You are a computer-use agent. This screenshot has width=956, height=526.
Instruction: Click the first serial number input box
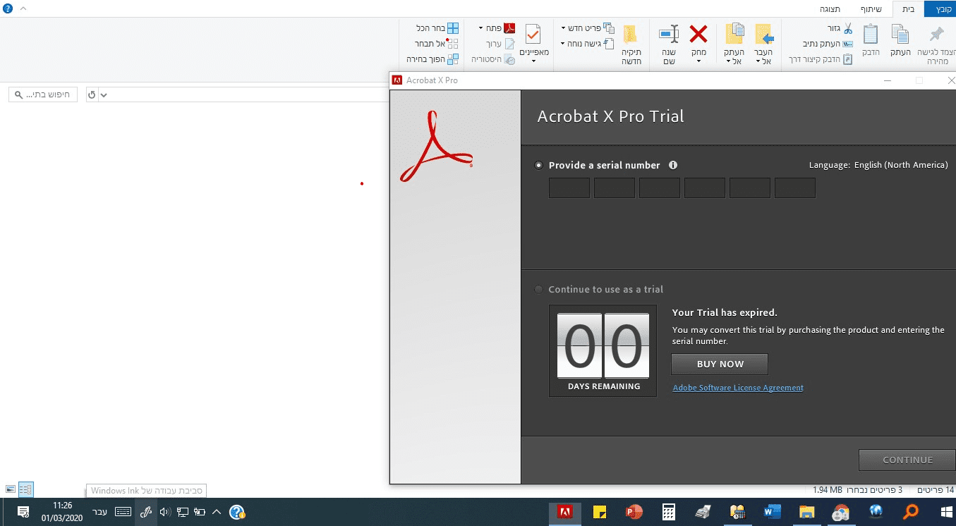[569, 188]
